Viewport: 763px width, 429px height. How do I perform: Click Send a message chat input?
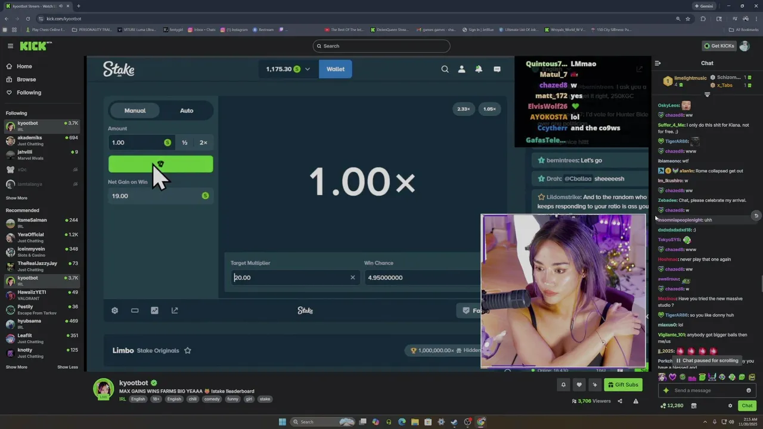point(707,390)
